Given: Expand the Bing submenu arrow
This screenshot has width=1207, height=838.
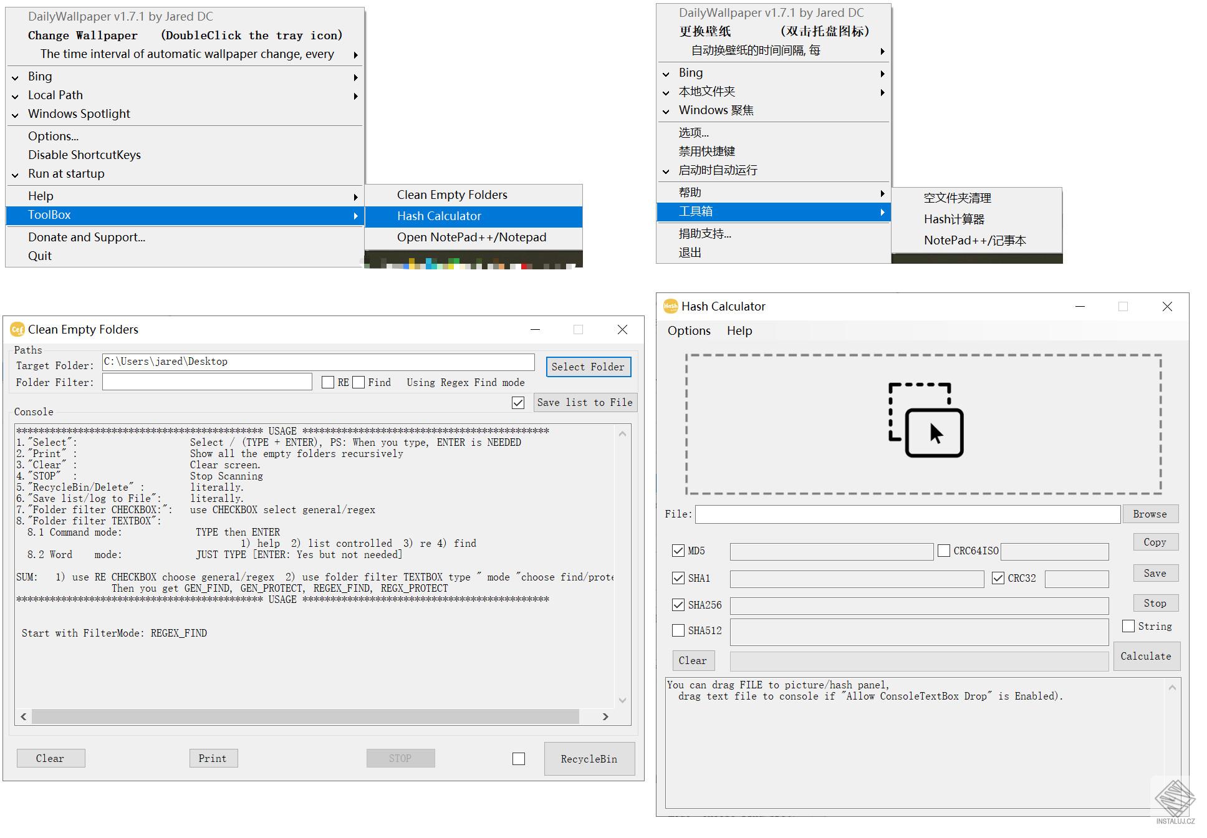Looking at the screenshot, I should tap(355, 77).
